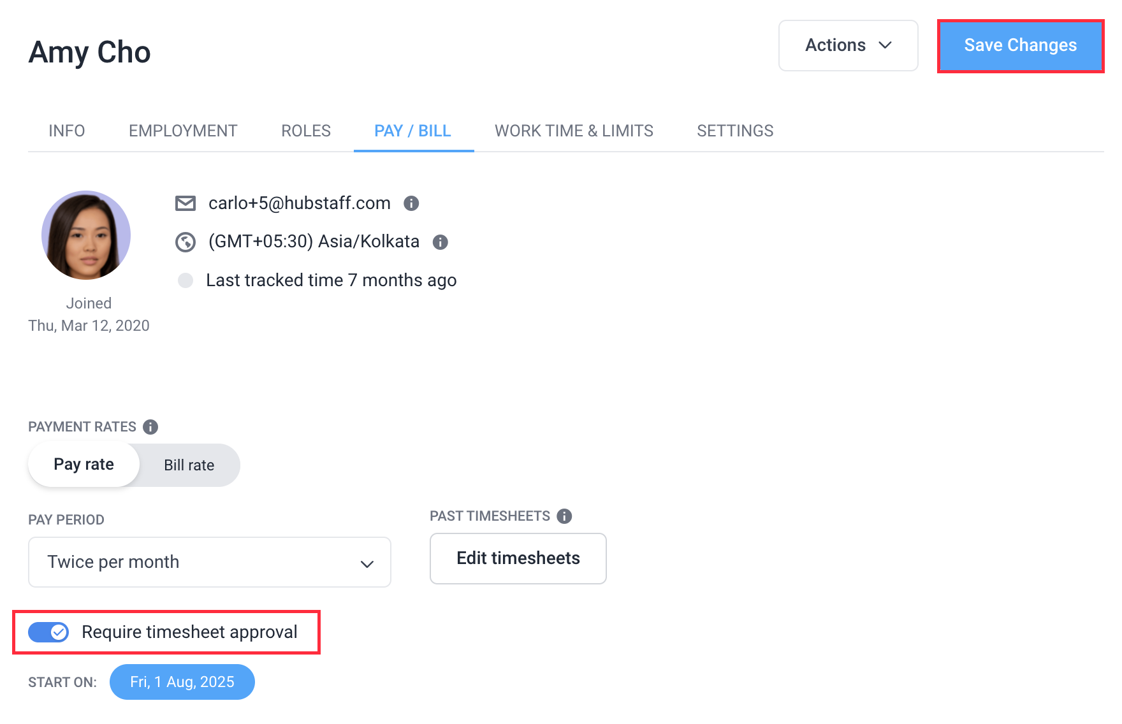Switch to the Employment tab

coord(183,131)
